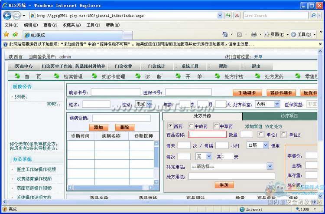
Task: Open the 性别 dropdown
Action: (149, 104)
